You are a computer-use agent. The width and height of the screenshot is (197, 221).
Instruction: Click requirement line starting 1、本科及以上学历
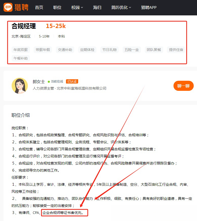[x=100, y=188]
